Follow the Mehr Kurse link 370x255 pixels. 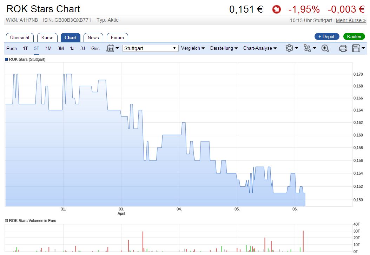pos(351,20)
